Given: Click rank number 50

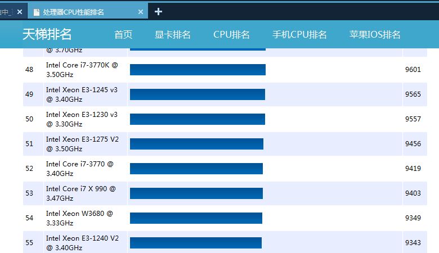Looking at the screenshot, I should click(29, 119).
